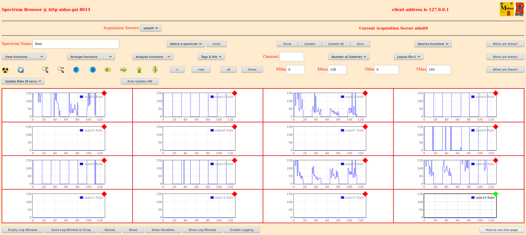Click the green left arrow icon

pyautogui.click(x=108, y=70)
